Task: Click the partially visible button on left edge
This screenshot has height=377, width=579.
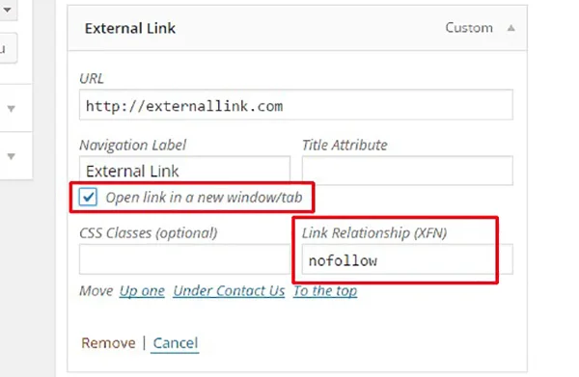Action: pos(8,48)
